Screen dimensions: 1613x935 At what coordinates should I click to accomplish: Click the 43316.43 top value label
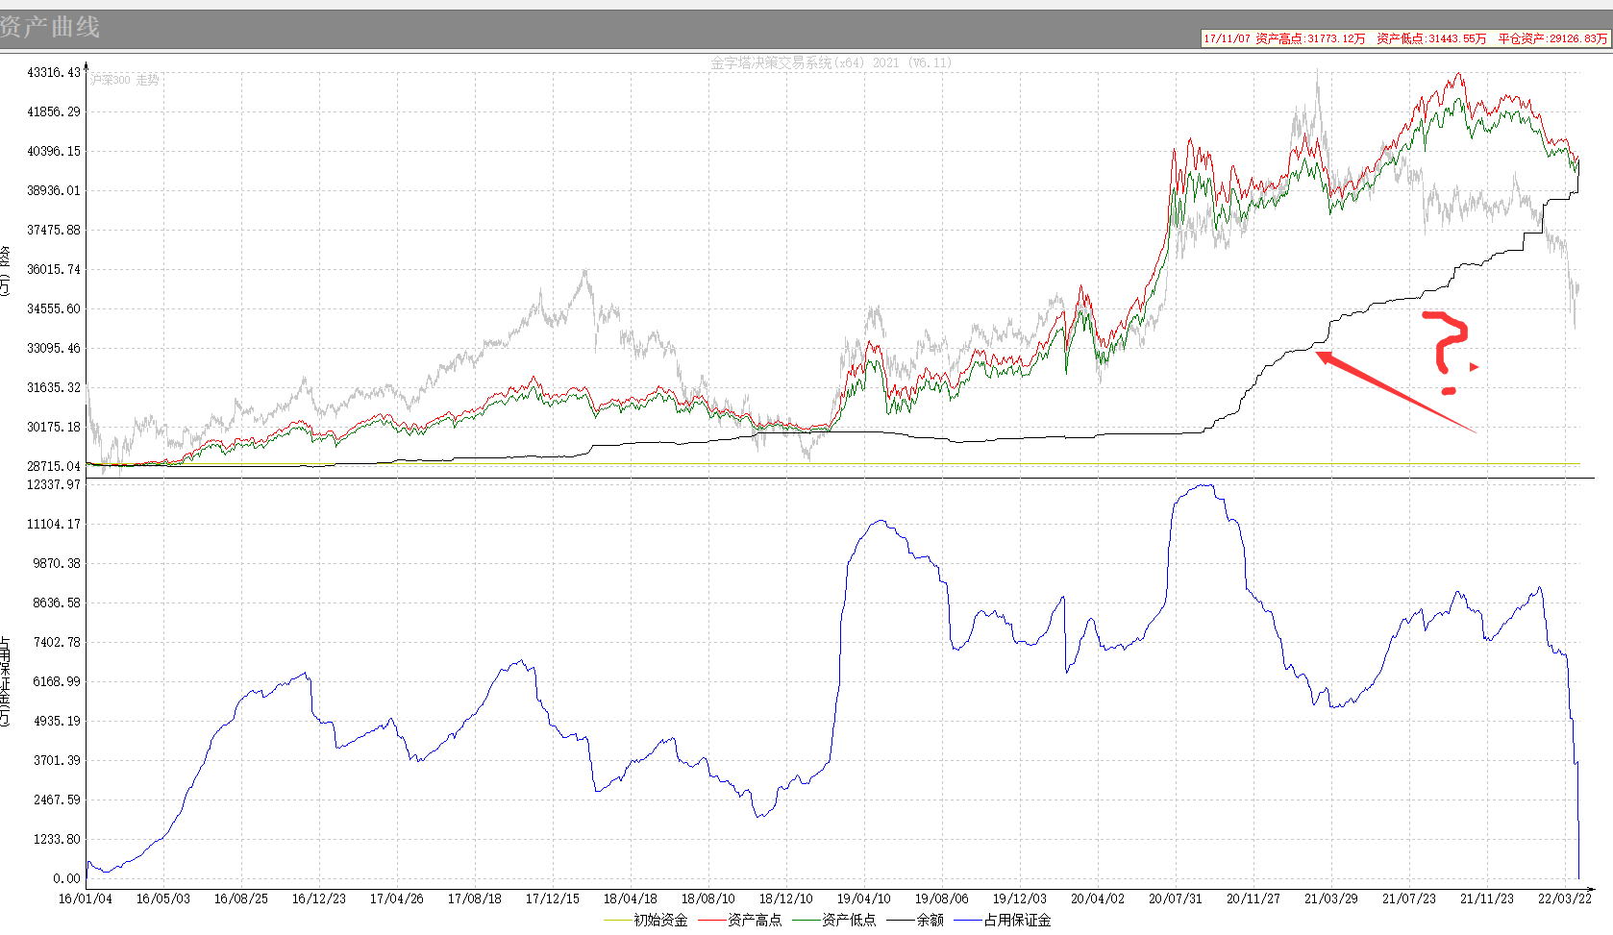pos(54,72)
